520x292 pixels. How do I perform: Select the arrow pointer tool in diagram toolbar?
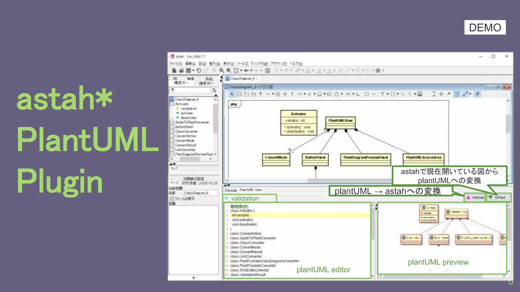click(232, 94)
